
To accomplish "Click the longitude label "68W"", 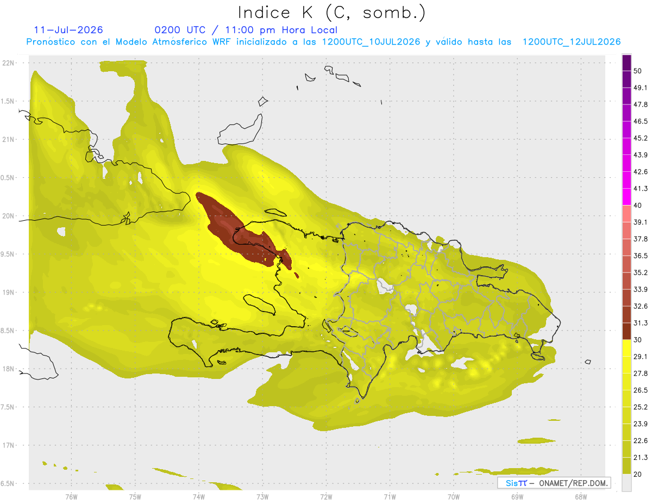I will point(581,497).
